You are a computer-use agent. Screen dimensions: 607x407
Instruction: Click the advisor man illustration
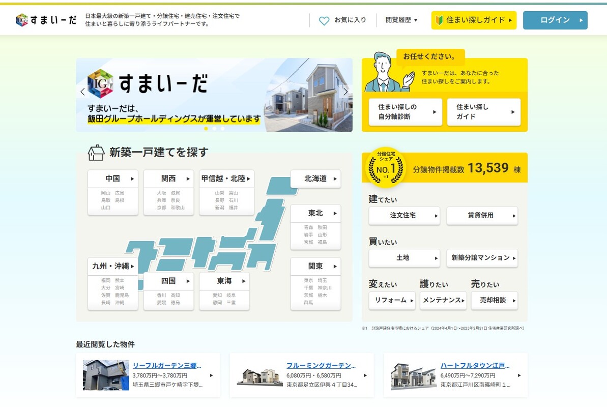click(389, 72)
